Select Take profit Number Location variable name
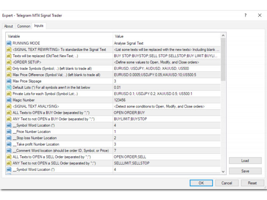 (36, 144)
